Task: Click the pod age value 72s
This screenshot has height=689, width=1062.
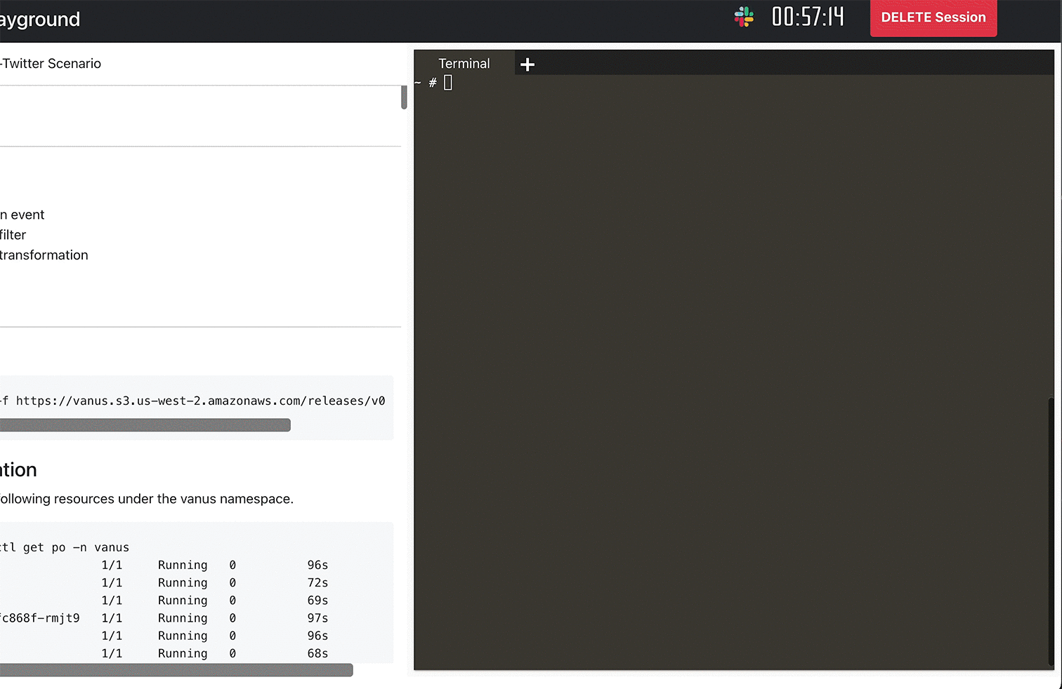Action: [317, 583]
